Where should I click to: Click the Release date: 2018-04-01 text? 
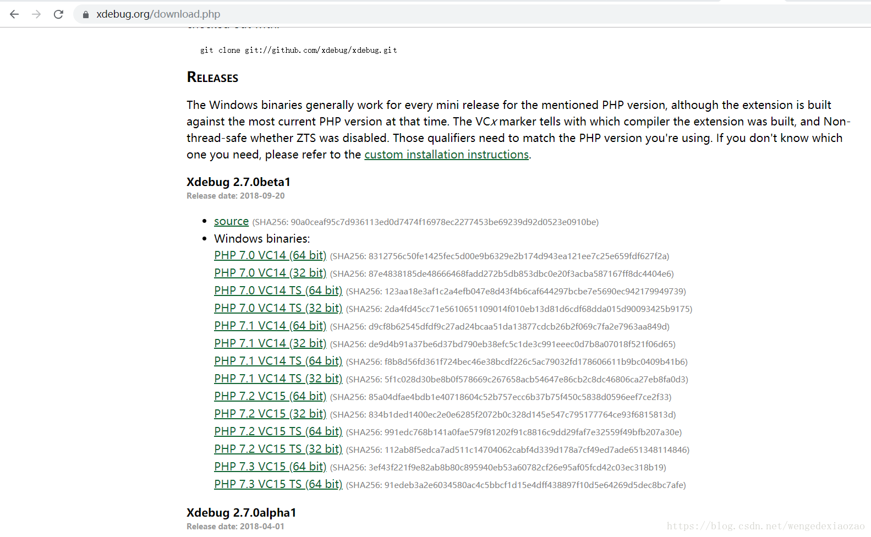pyautogui.click(x=235, y=527)
